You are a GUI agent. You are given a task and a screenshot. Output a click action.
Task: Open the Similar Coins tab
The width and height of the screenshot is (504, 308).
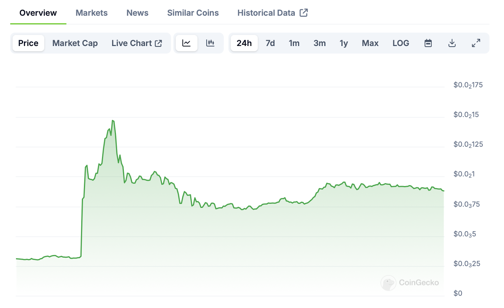click(x=193, y=13)
